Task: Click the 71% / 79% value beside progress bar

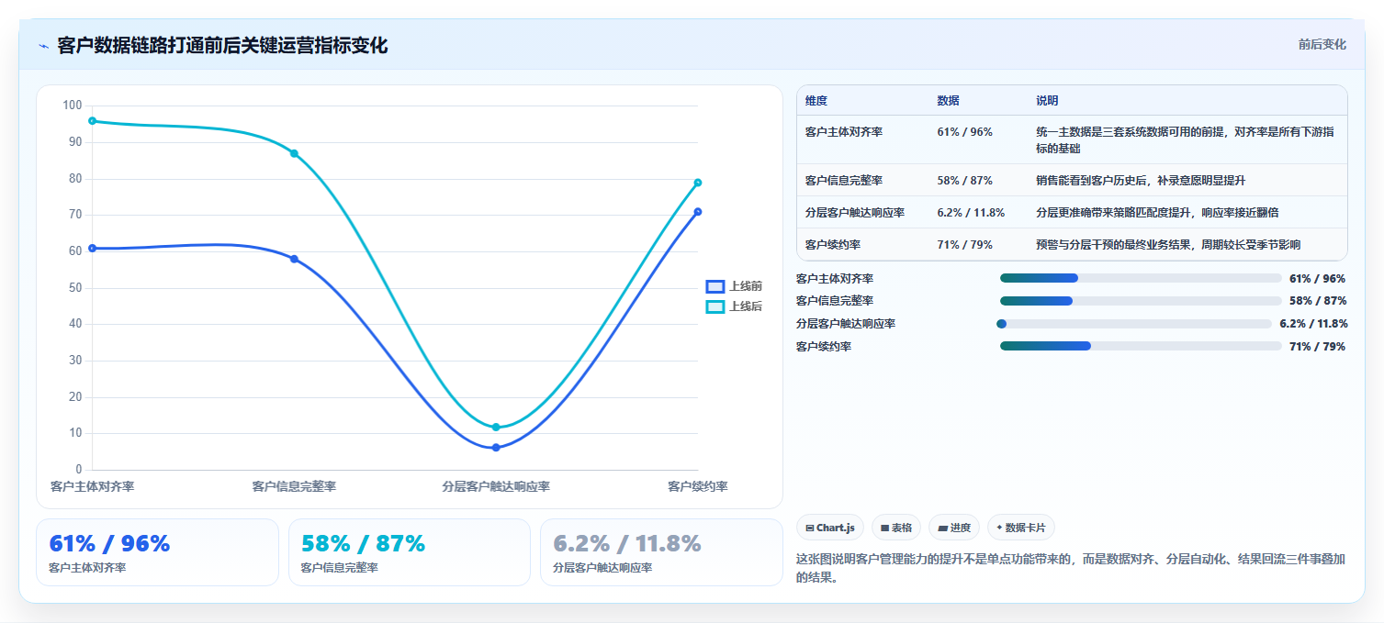Action: coord(1318,346)
